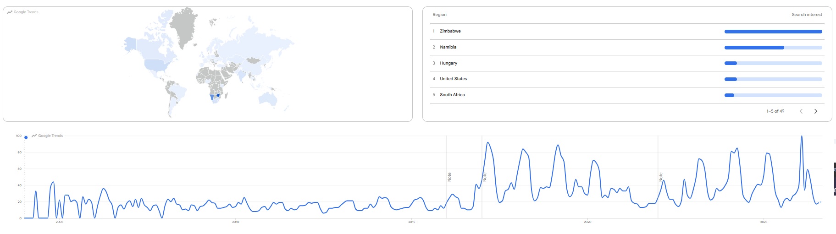Click Namibia's search interest bar
The image size is (836, 234).
click(x=773, y=48)
